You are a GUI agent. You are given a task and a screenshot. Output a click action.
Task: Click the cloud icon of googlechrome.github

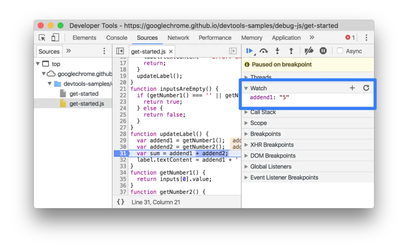click(51, 74)
